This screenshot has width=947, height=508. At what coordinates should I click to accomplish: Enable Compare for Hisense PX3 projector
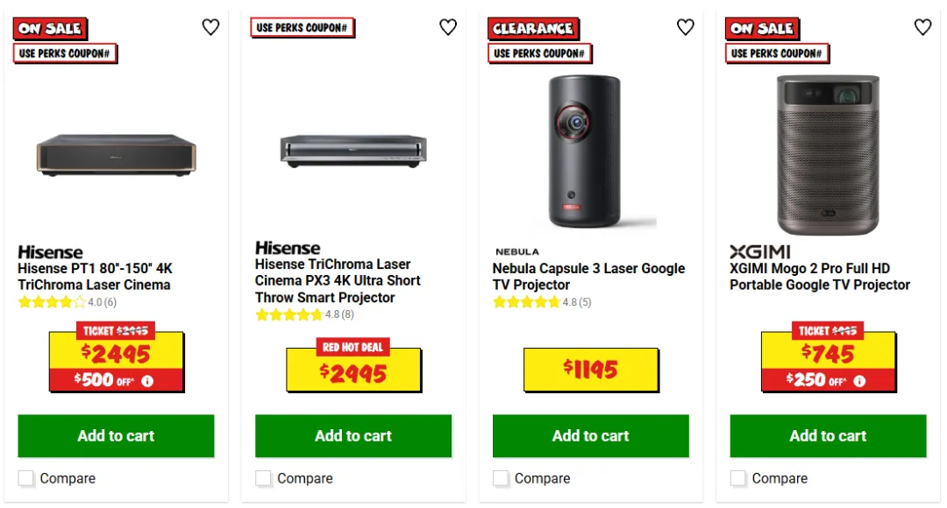(263, 478)
